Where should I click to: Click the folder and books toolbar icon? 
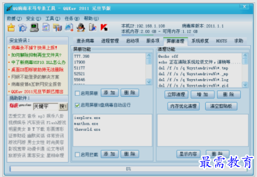click(57, 27)
